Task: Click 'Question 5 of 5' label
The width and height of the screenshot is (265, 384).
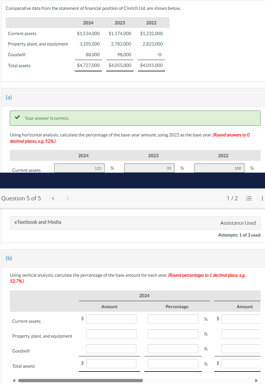Action: [x=21, y=198]
